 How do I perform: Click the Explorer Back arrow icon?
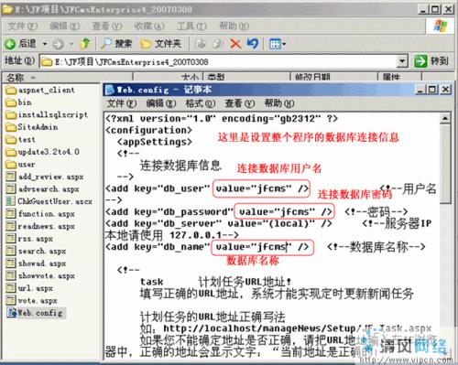point(10,44)
